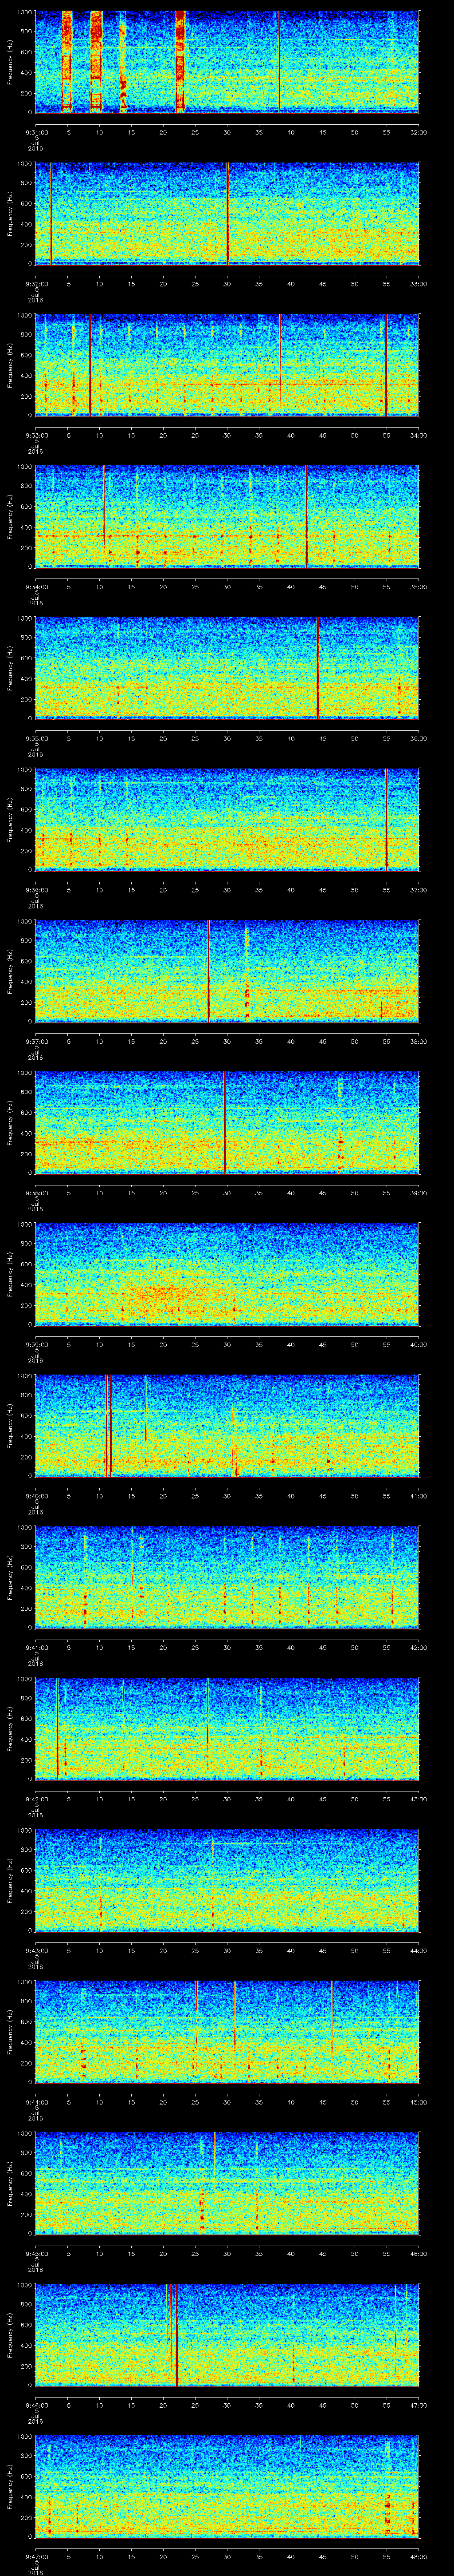Select the spectrogram panel starting at 9:38:00
454x2576 pixels.
tap(227, 1122)
